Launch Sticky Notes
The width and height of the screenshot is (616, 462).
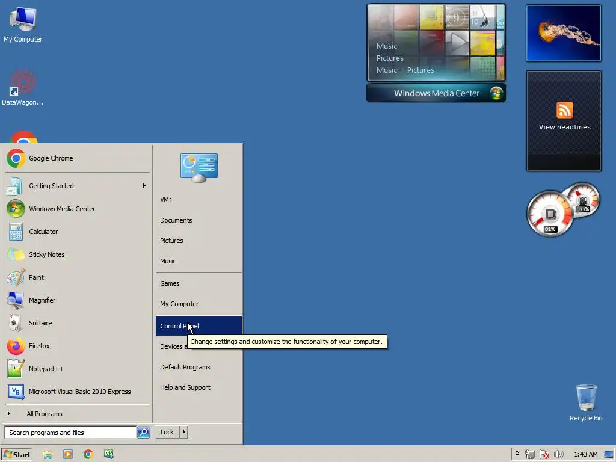click(x=78, y=254)
